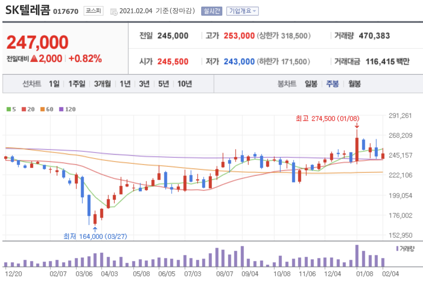Click the purple 120-day moving average swatch
This screenshot has width=423, height=287.
[61, 109]
